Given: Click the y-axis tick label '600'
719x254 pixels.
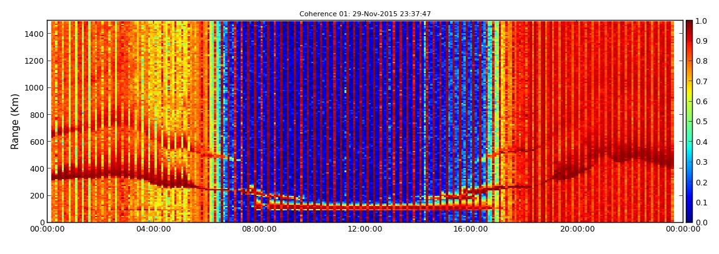Looking at the screenshot, I should 37,142.
